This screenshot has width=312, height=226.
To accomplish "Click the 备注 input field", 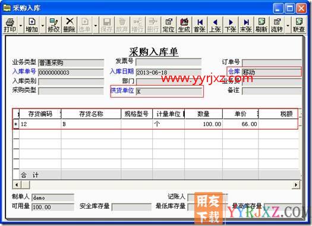I will point(272,91).
